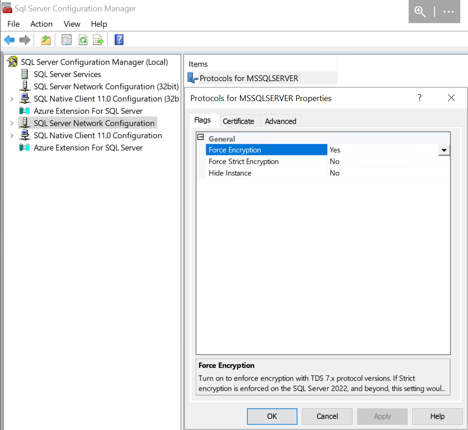This screenshot has width=468, height=430.
Task: Select last Azure Extension For SQL Server node
Action: click(88, 148)
